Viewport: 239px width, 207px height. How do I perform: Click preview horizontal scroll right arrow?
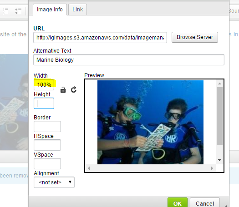(x=212, y=168)
